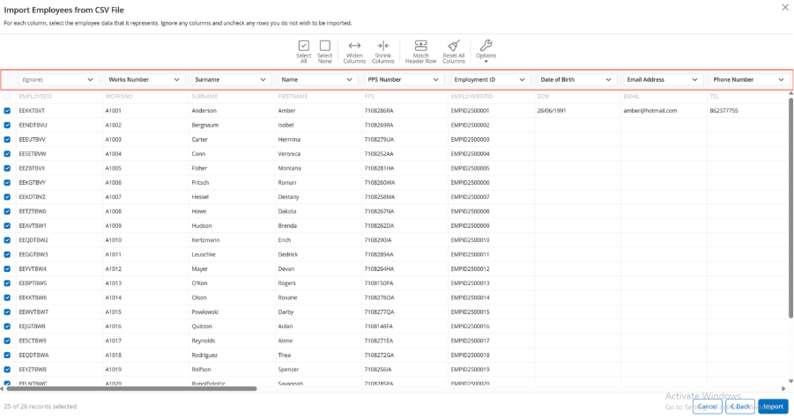Uncheck the row for Kertzmann
Viewport: 794px width, 418px height.
click(x=7, y=240)
